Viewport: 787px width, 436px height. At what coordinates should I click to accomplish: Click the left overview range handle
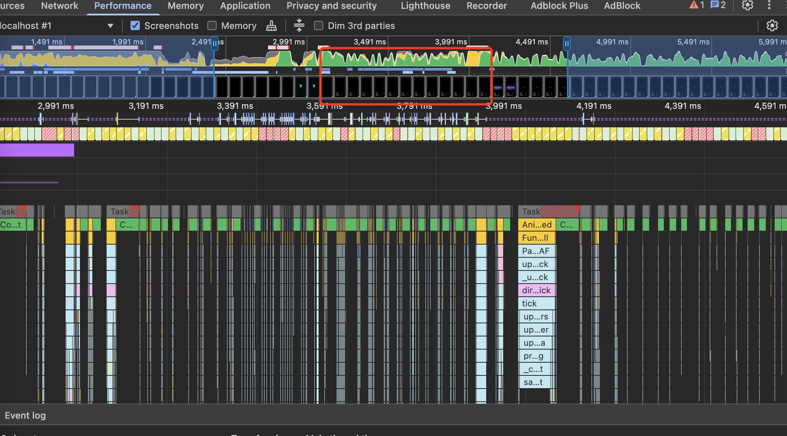(215, 44)
